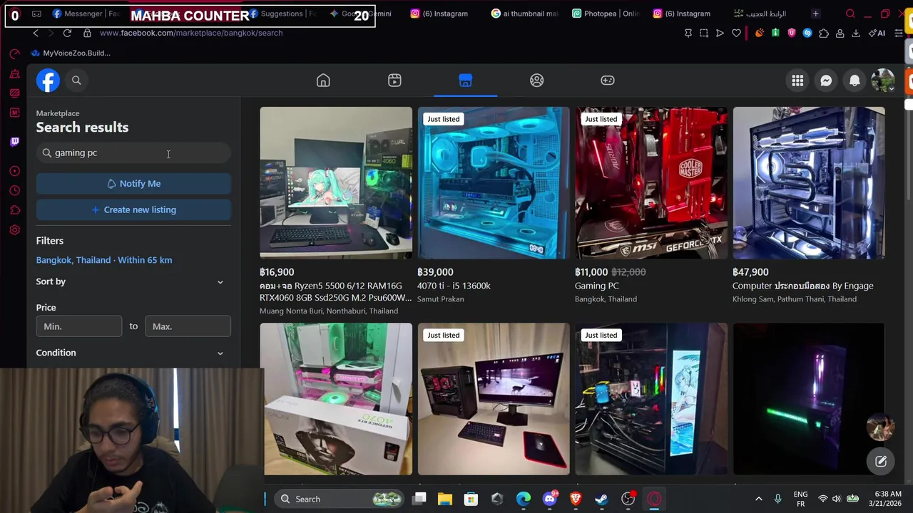Open the Gaming PC listing title
Image resolution: width=913 pixels, height=513 pixels.
coord(597,286)
